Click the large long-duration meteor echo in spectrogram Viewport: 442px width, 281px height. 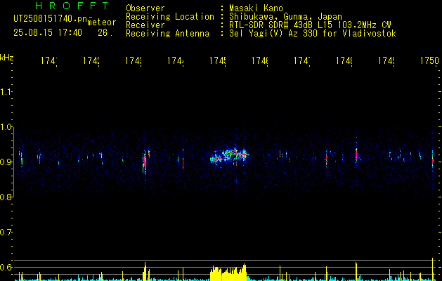[229, 157]
